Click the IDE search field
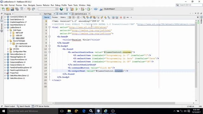This screenshot has width=203, height=114. pos(189,5)
